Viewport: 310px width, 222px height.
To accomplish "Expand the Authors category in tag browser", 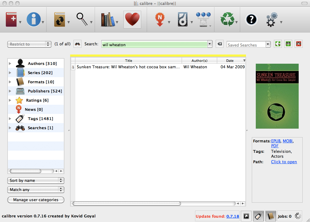I will (10, 64).
